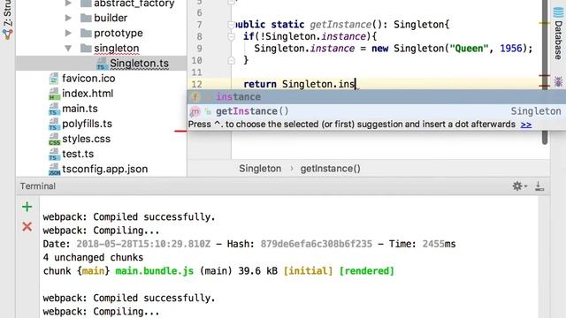The height and width of the screenshot is (318, 566).
Task: Open Singleton.ts in project tree
Action: pyautogui.click(x=140, y=63)
